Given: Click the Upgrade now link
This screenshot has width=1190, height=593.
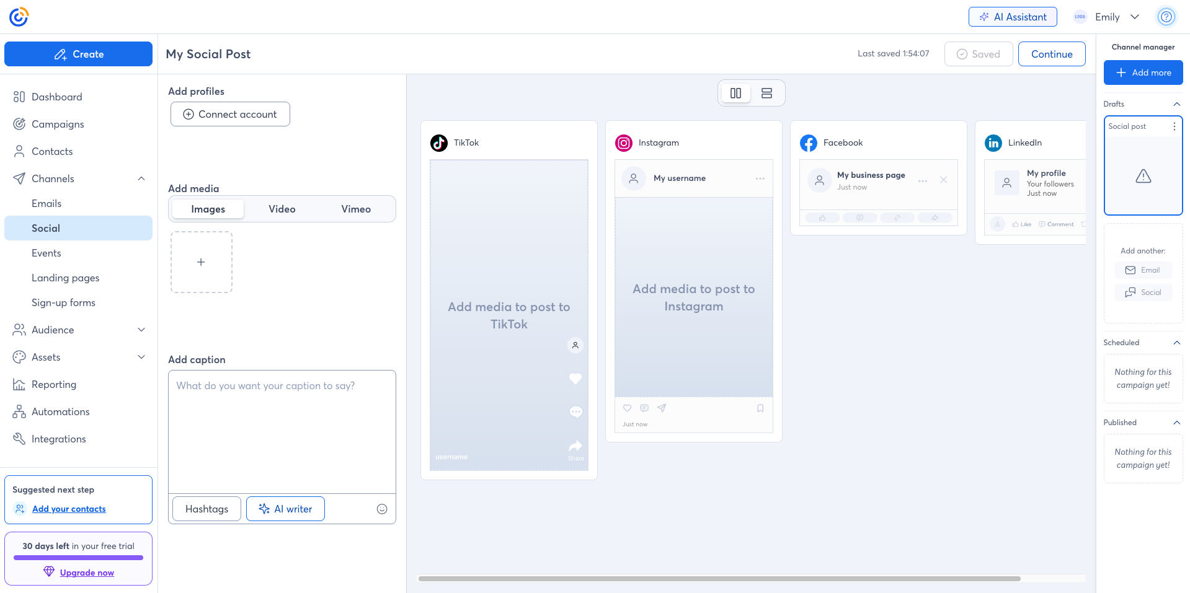Looking at the screenshot, I should pyautogui.click(x=87, y=573).
